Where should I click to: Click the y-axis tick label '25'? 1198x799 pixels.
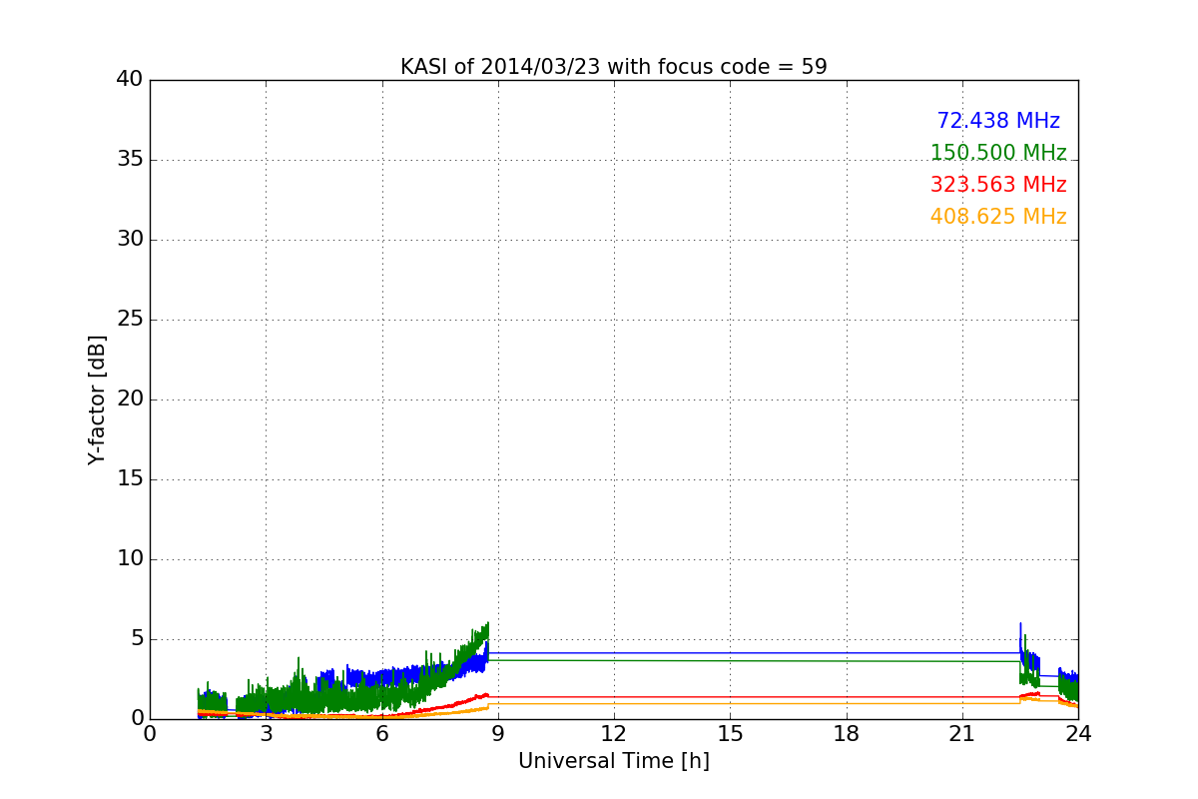coord(130,320)
